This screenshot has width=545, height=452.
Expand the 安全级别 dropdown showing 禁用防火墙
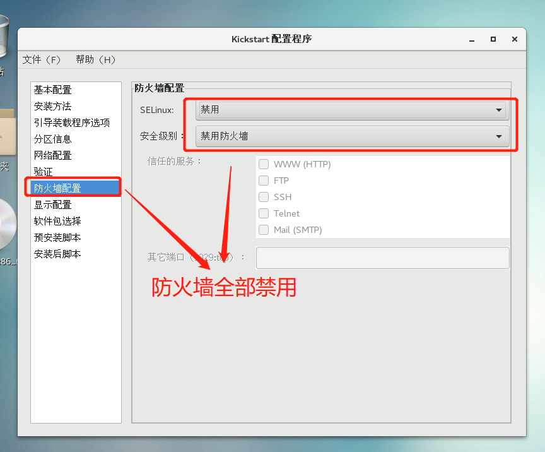pos(353,136)
